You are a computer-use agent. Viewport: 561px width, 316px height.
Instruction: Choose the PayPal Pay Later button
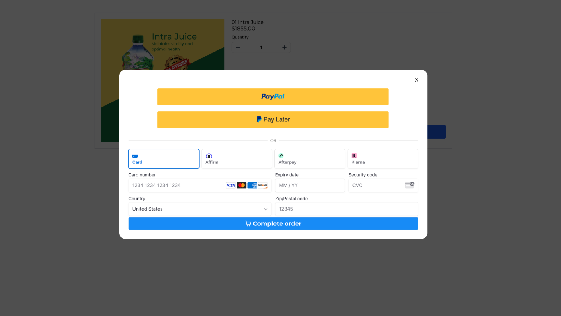tap(273, 120)
